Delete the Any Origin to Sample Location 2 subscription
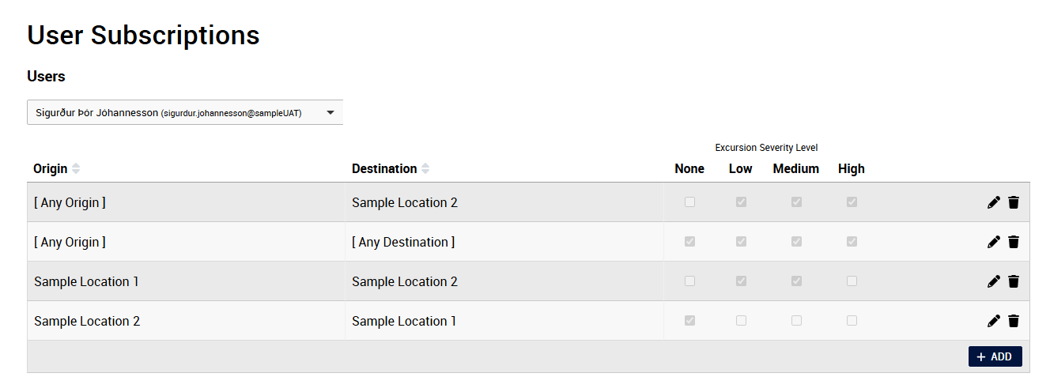The height and width of the screenshot is (392, 1050). click(1014, 202)
